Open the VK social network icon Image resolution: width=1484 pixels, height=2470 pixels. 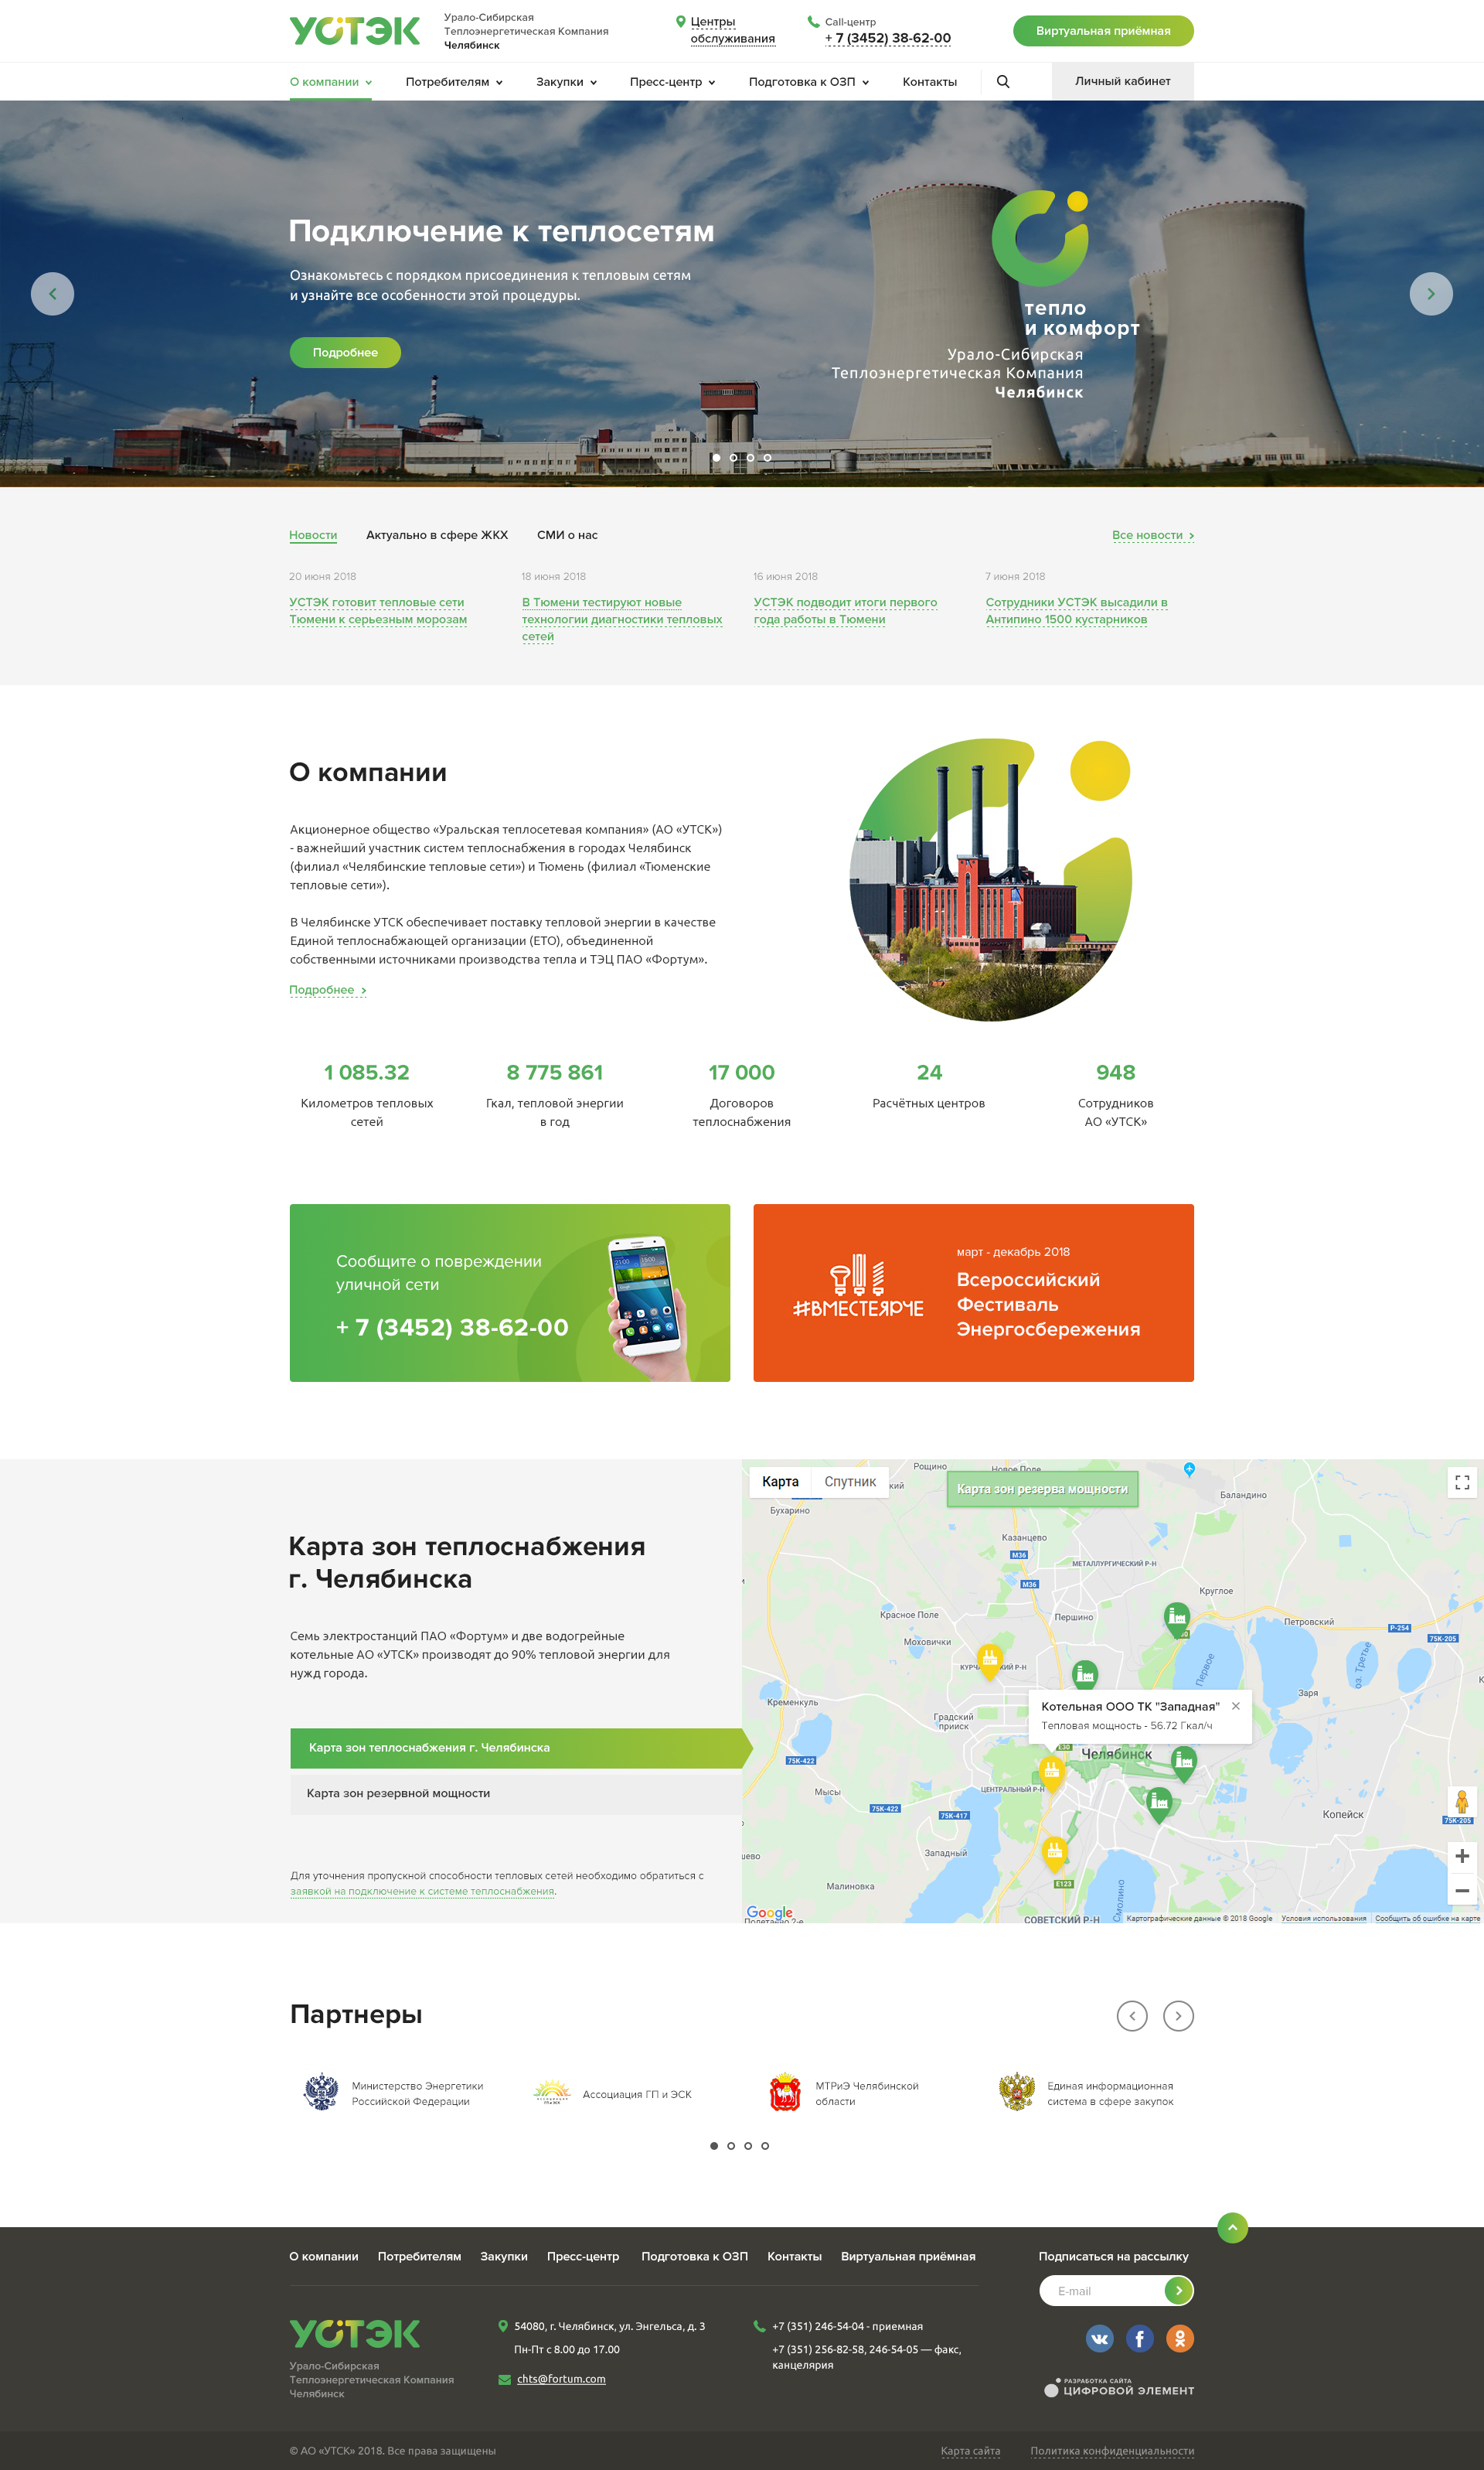[x=1099, y=2338]
